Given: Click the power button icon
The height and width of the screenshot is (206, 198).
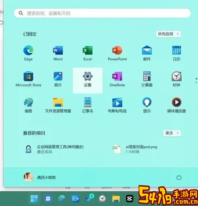Looking at the screenshot, I should coord(179,177).
